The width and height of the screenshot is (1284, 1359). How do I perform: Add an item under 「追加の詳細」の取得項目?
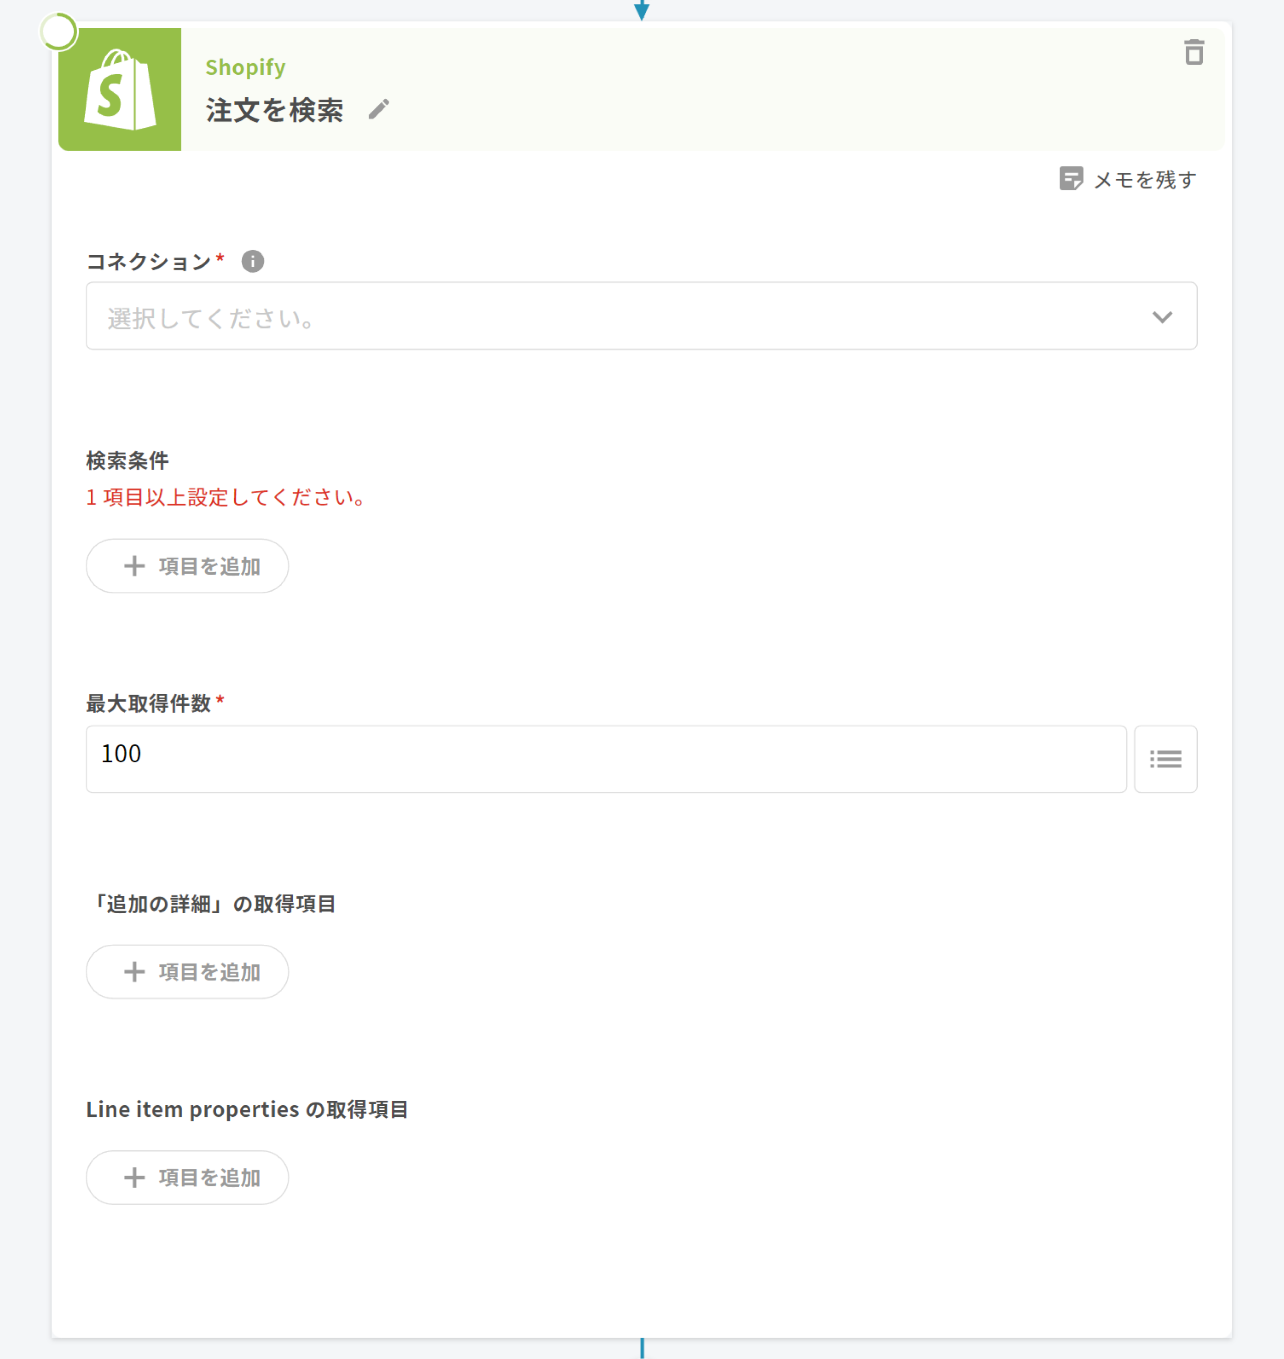(187, 972)
